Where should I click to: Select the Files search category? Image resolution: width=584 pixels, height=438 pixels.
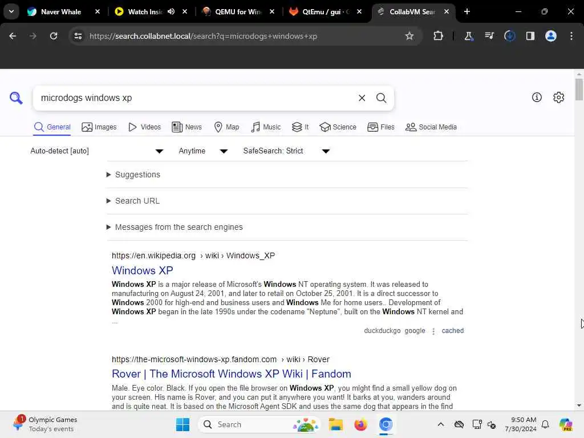380,127
